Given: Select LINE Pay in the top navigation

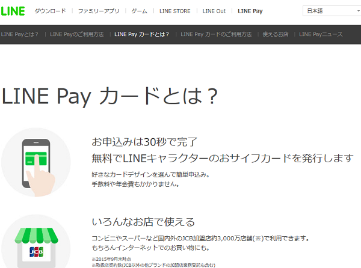Looking at the screenshot, I should [x=250, y=11].
